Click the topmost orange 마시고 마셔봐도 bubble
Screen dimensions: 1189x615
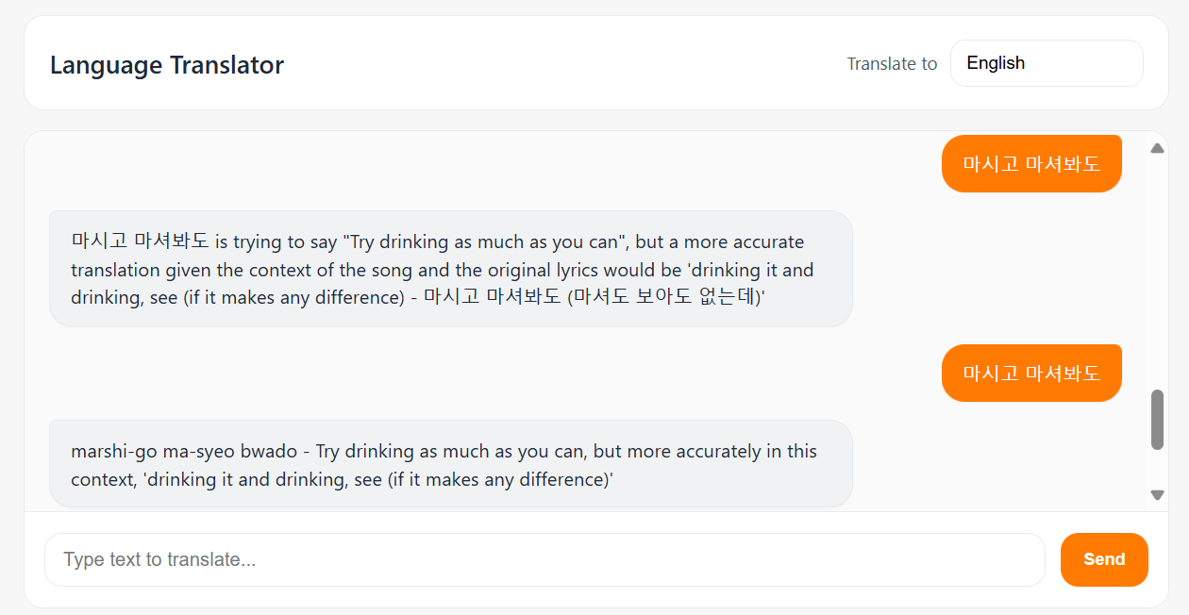(x=1031, y=163)
